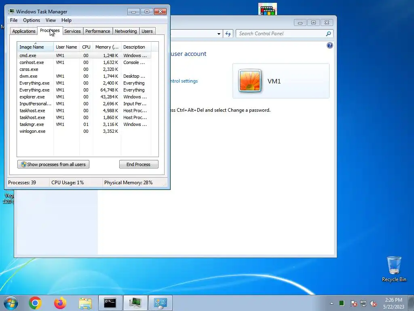The height and width of the screenshot is (311, 414).
Task: Launch Firefox from the taskbar
Action: pyautogui.click(x=60, y=303)
